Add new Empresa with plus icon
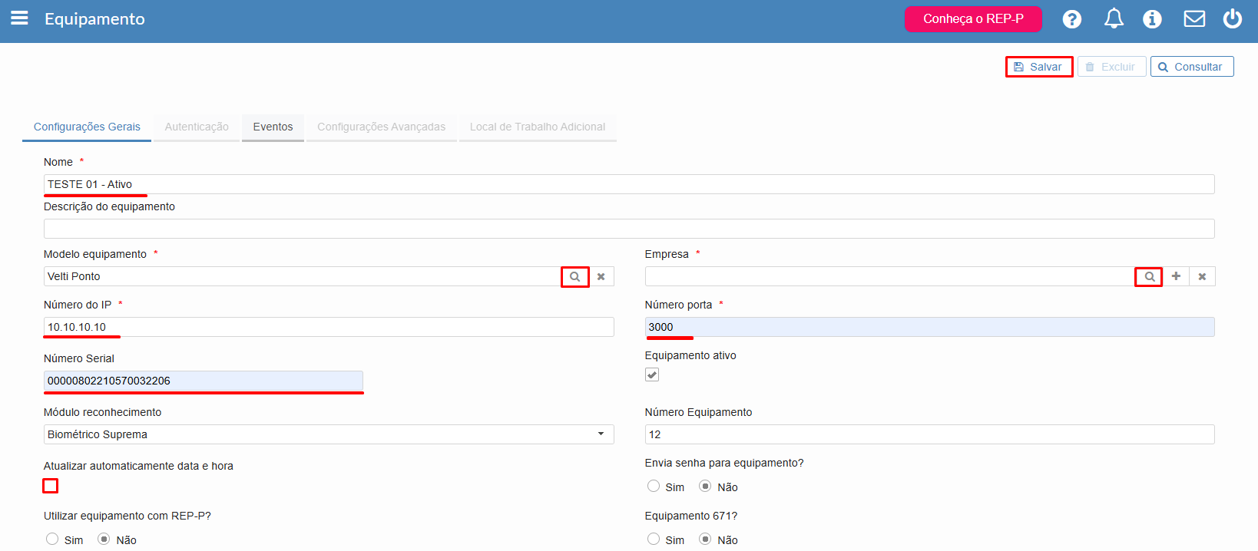Image resolution: width=1258 pixels, height=551 pixels. click(x=1176, y=276)
